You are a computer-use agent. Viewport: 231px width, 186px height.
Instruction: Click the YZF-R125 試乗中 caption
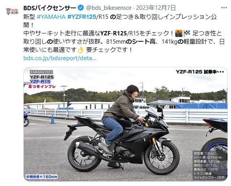click(x=200, y=72)
